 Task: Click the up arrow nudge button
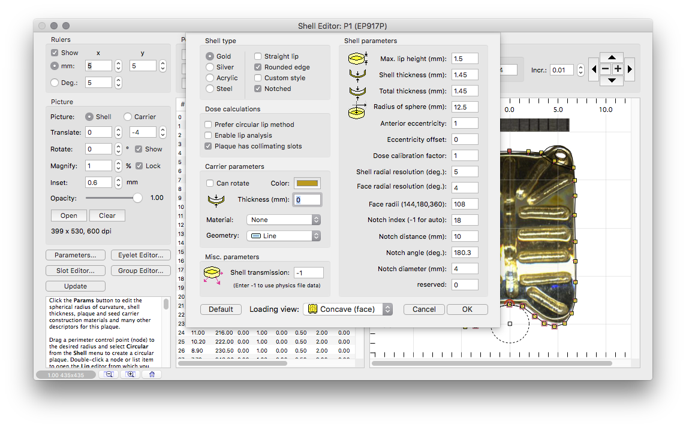[612, 57]
